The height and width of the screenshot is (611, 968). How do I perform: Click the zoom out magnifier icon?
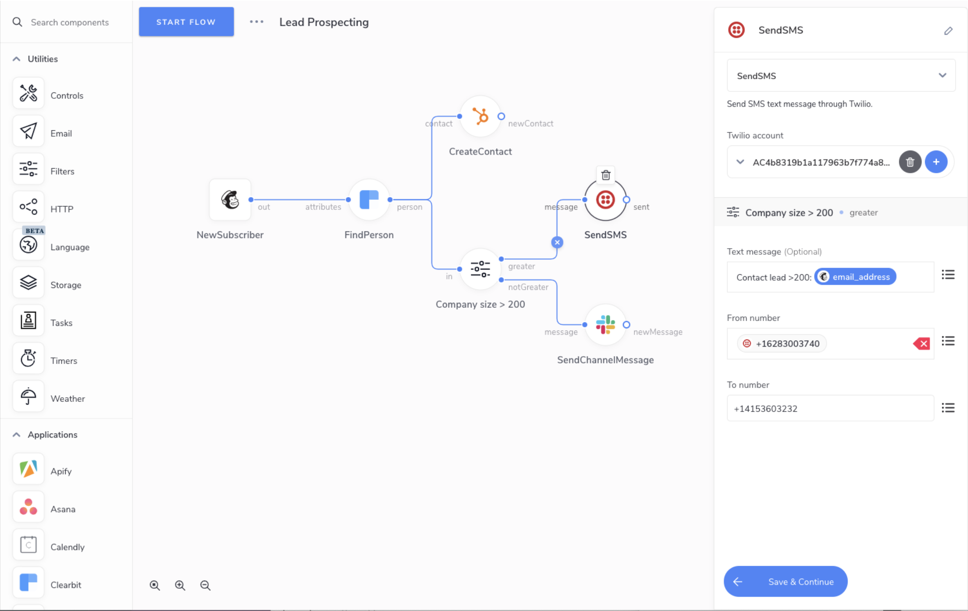(x=205, y=585)
